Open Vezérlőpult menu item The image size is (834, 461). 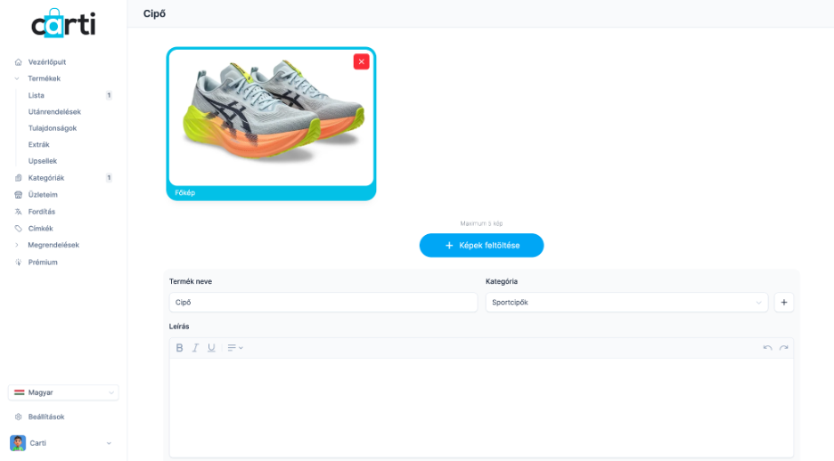point(47,62)
